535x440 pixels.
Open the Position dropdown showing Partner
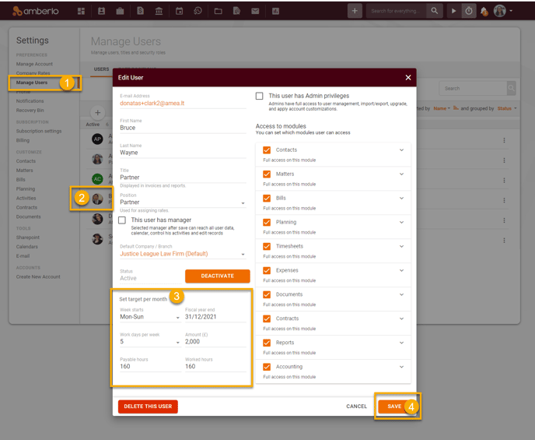click(x=181, y=202)
